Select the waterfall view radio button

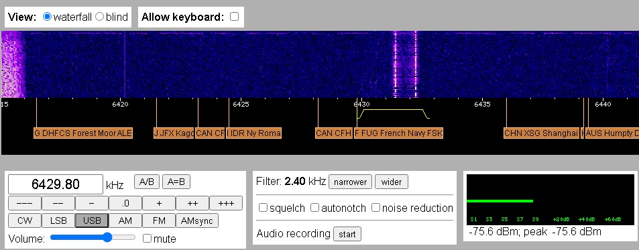tap(48, 17)
